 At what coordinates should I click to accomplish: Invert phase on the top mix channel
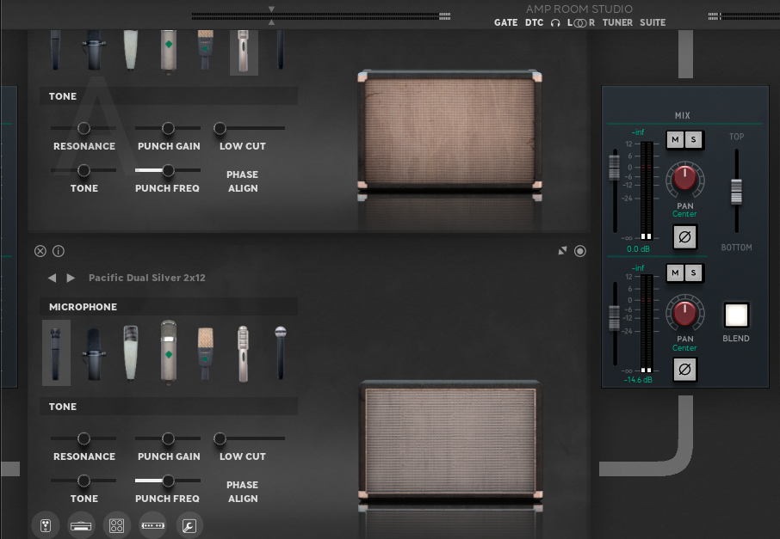pos(684,236)
